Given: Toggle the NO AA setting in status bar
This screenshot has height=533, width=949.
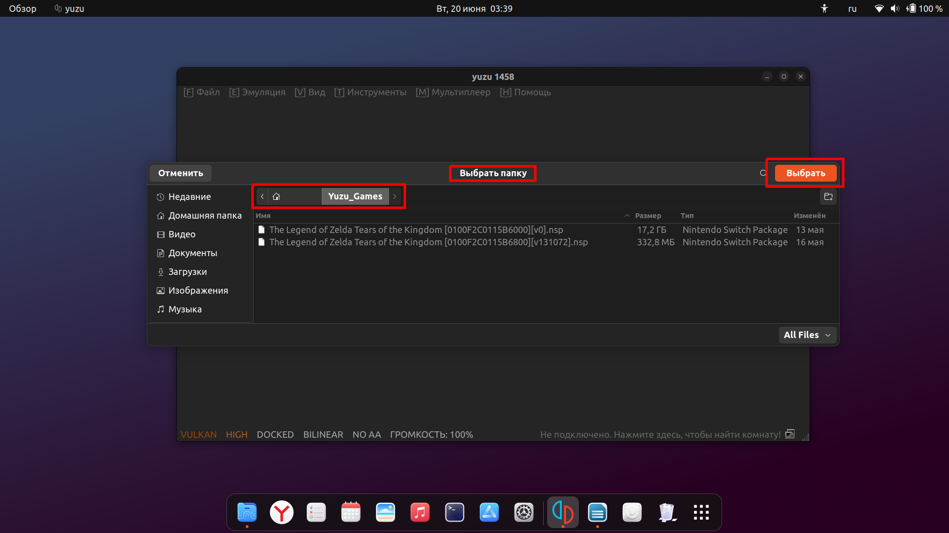Looking at the screenshot, I should [x=367, y=434].
